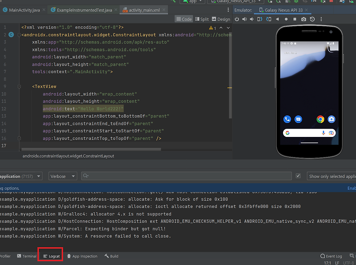The image size is (356, 265).
Task: Click cursor position 17:1 in status bar
Action: [x=327, y=263]
